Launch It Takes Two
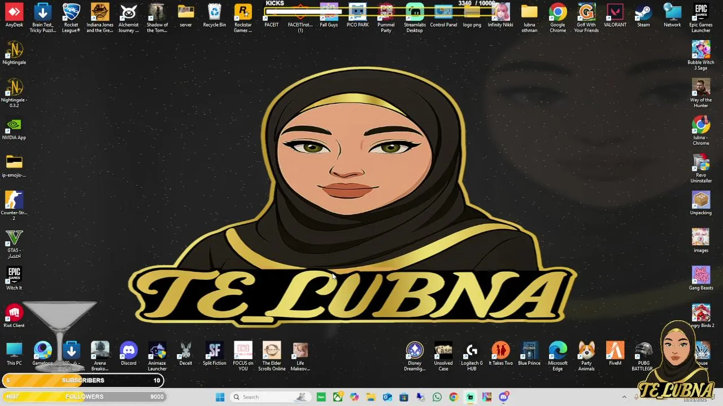Image resolution: width=723 pixels, height=406 pixels. (500, 354)
